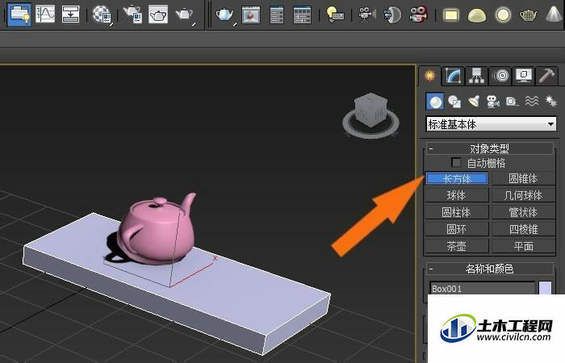Select the Shapes category icon
The width and height of the screenshot is (565, 363).
[454, 102]
